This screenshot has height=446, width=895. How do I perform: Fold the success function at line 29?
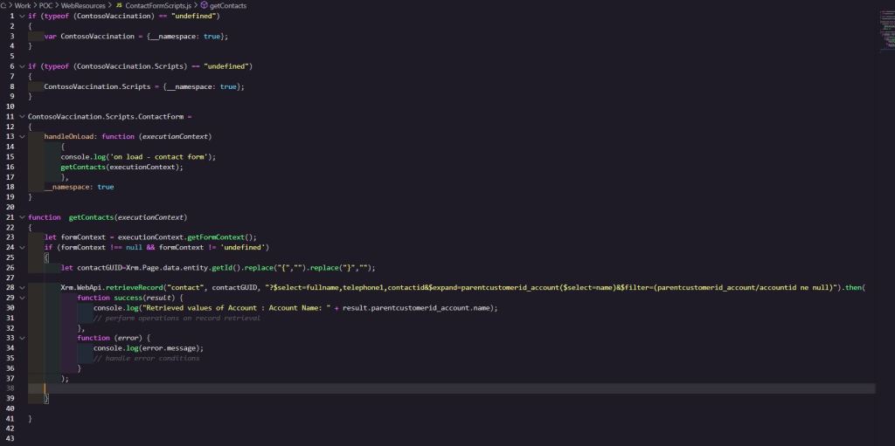21,298
